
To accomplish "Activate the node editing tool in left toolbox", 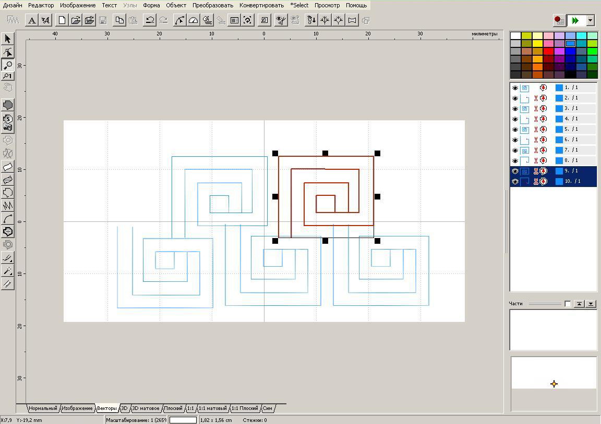I will pos(8,52).
